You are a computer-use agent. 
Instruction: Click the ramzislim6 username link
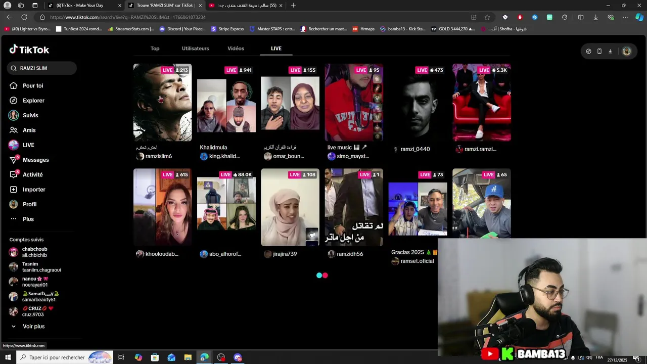(x=158, y=156)
